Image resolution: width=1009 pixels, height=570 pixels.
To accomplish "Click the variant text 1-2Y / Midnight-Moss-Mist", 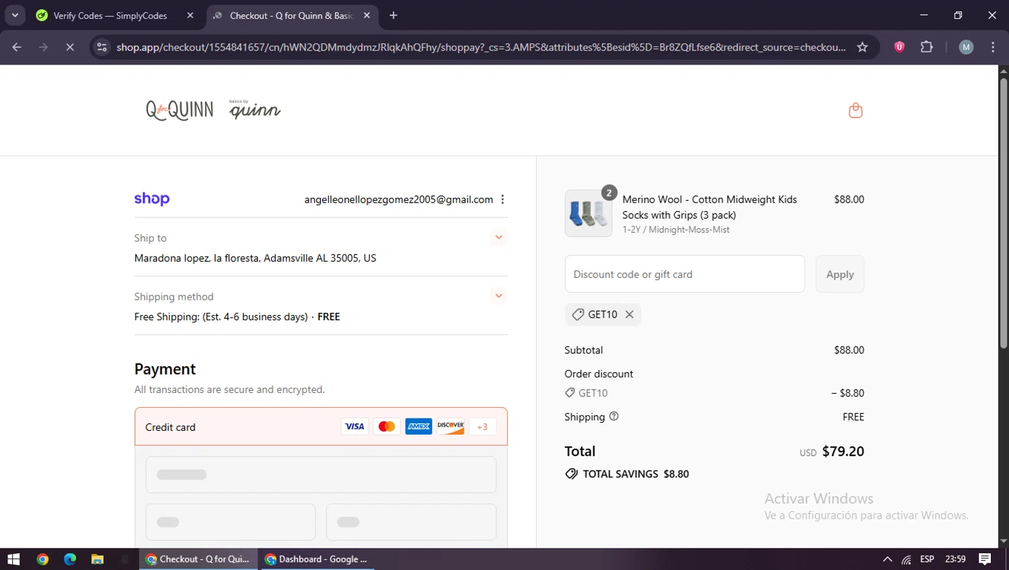I will (676, 229).
